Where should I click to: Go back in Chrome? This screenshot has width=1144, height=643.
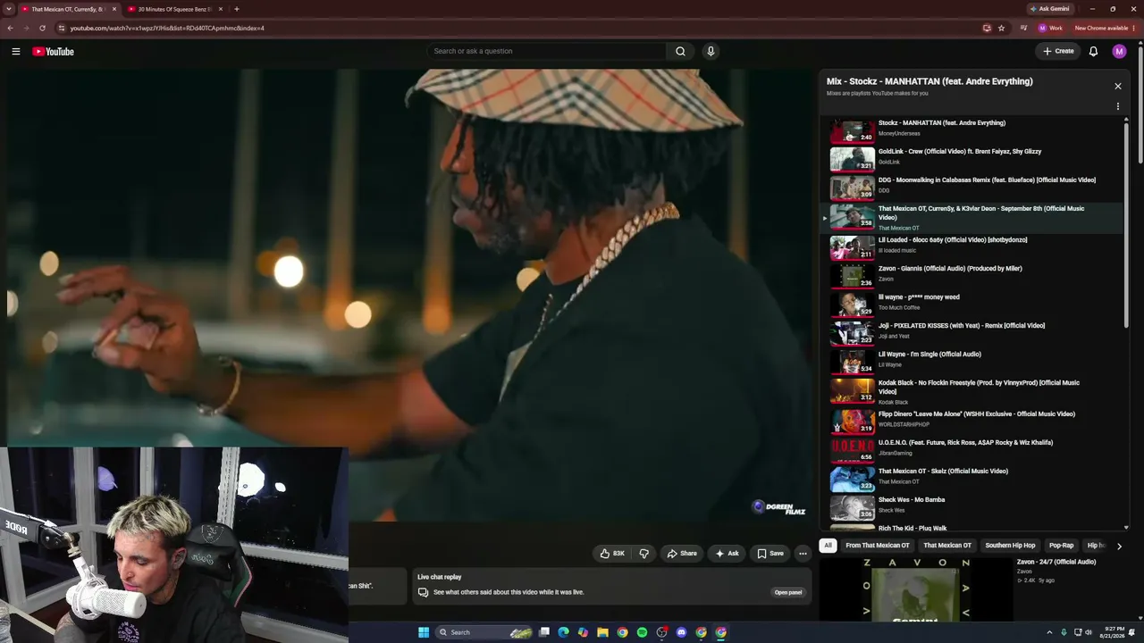pyautogui.click(x=10, y=28)
